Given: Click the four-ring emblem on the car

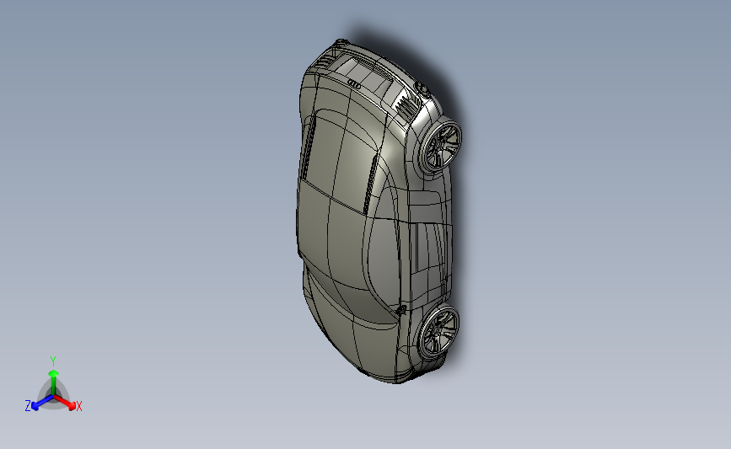Looking at the screenshot, I should [x=354, y=85].
